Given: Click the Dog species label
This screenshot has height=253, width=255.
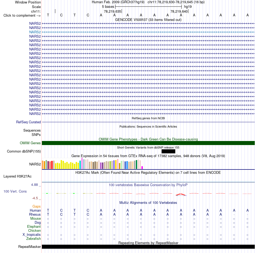Looking at the screenshot, I should coord(38,223).
